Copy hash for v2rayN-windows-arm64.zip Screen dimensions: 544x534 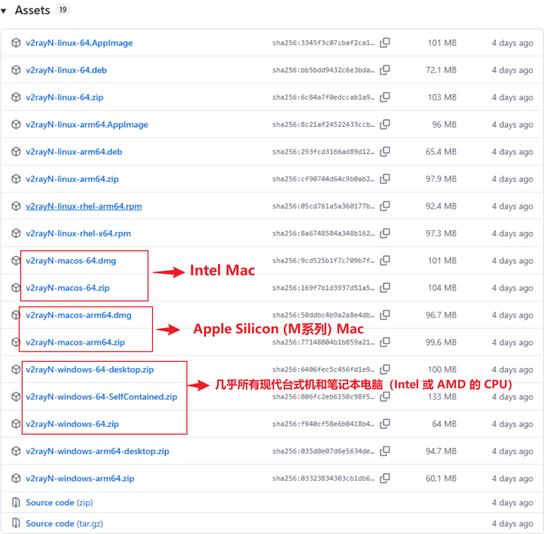pyautogui.click(x=385, y=478)
